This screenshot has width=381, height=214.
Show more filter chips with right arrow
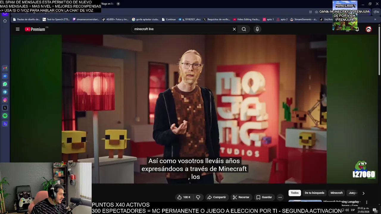363,193
